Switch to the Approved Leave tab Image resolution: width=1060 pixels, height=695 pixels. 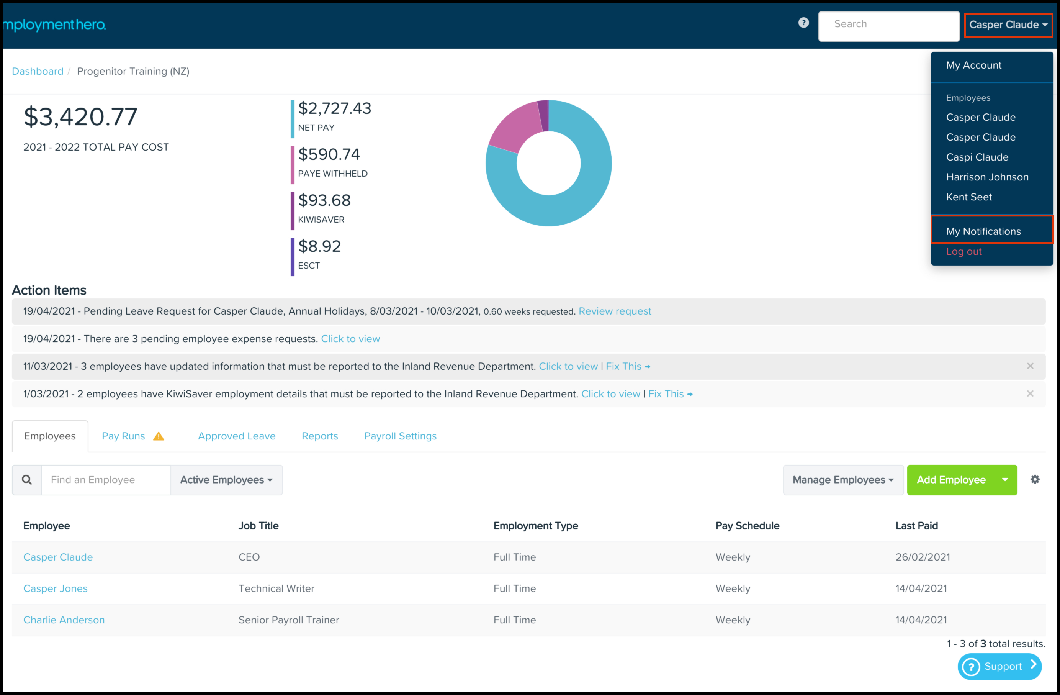(237, 436)
